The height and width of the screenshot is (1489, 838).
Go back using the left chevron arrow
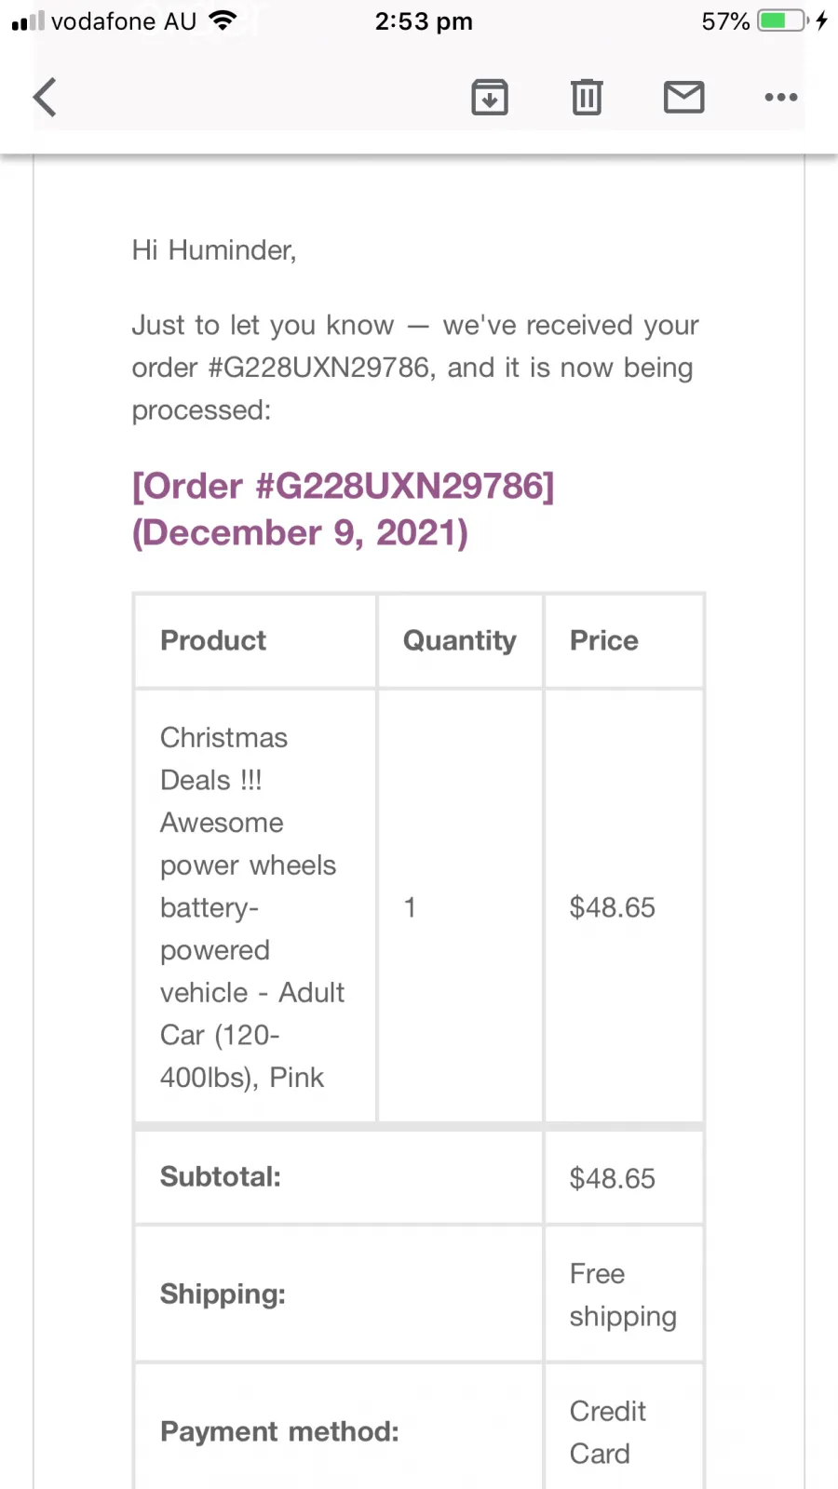pyautogui.click(x=45, y=97)
